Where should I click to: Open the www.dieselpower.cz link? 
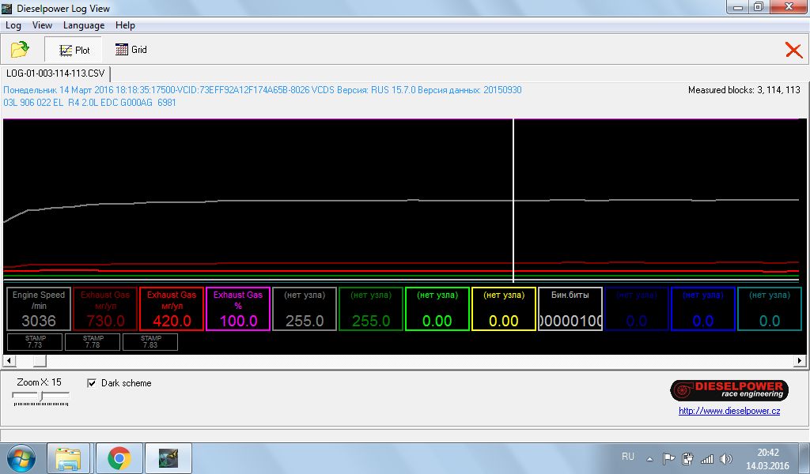click(729, 411)
